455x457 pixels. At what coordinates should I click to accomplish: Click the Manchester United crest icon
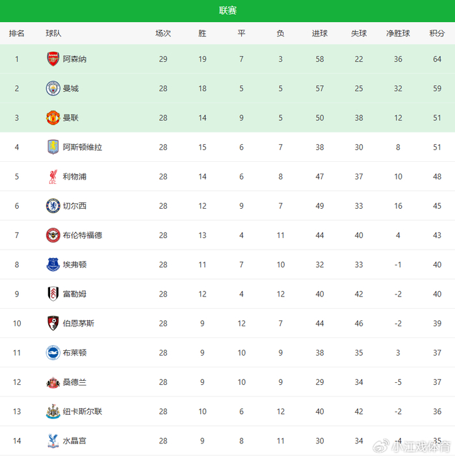coord(53,118)
